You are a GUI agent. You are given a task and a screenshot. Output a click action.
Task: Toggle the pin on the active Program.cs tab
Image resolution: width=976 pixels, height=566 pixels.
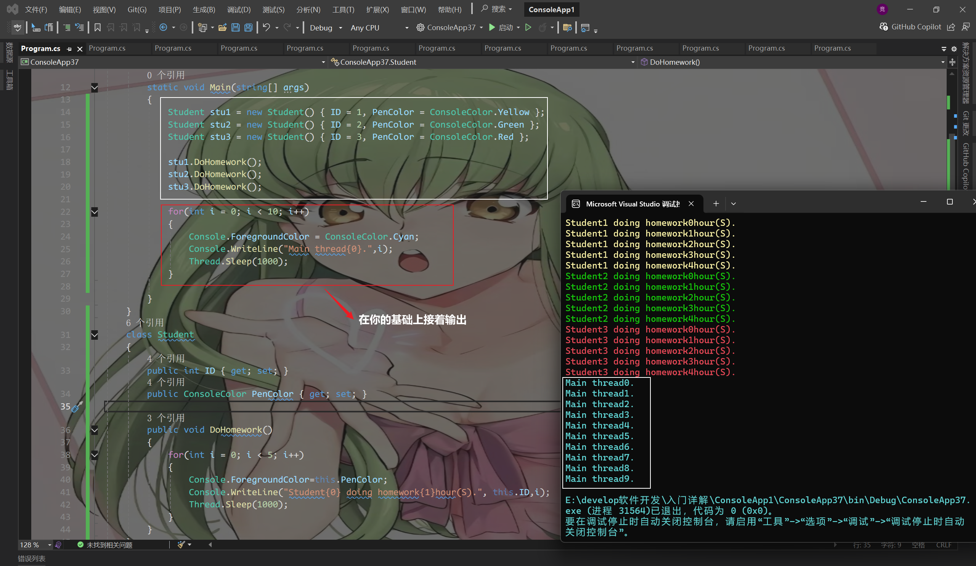[69, 49]
